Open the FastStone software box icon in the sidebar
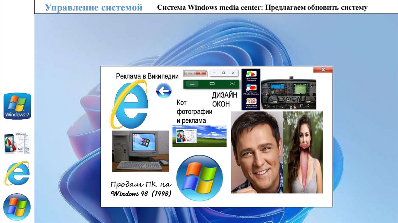The width and height of the screenshot is (398, 223). [x=17, y=143]
